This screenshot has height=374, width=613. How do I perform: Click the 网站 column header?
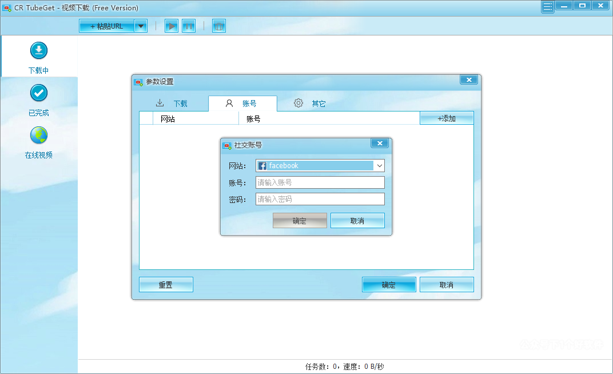(196, 119)
